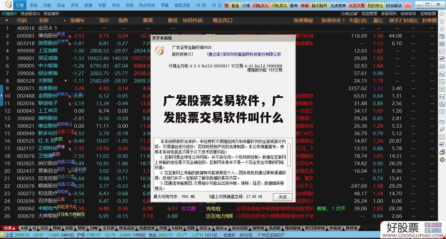This screenshot has height=239, width=446.
Task: Switch to 资金驱动力 tab
Action: (30, 14)
